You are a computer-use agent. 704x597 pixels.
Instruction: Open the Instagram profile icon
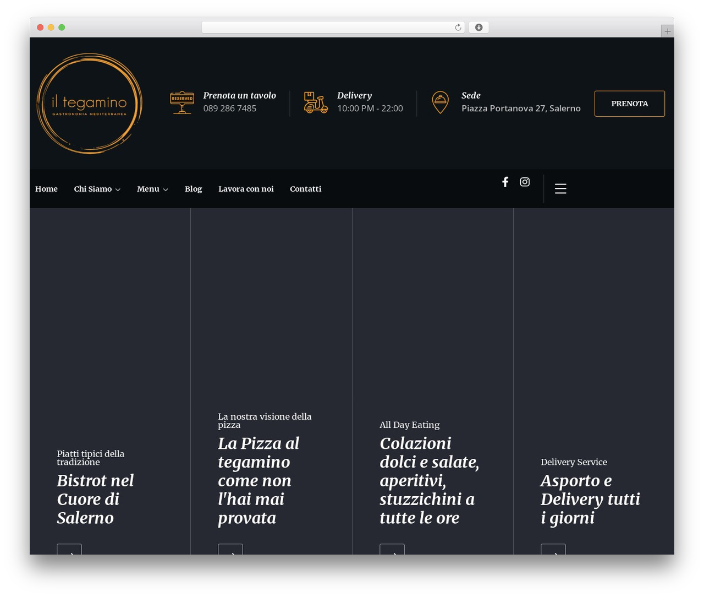tap(525, 182)
